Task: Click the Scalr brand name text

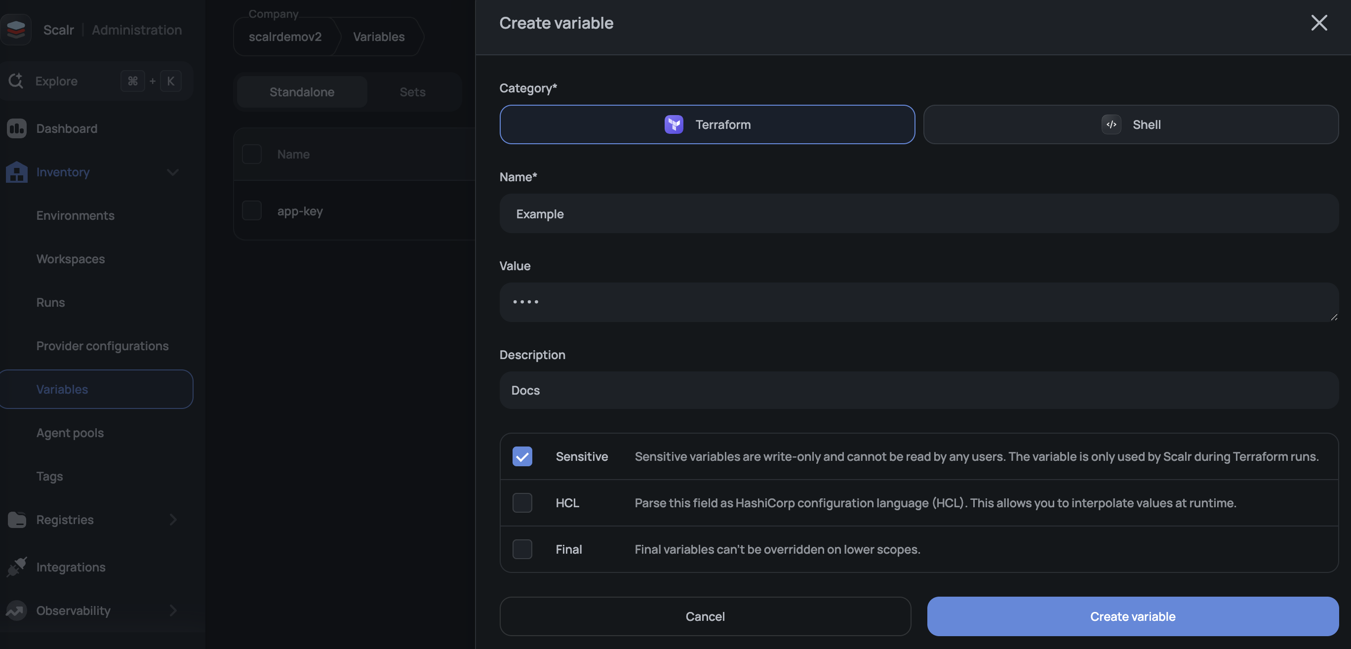Action: pos(59,29)
